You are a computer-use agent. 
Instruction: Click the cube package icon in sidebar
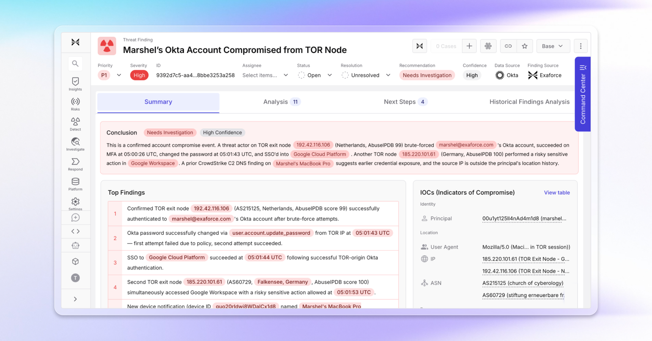[x=75, y=261]
